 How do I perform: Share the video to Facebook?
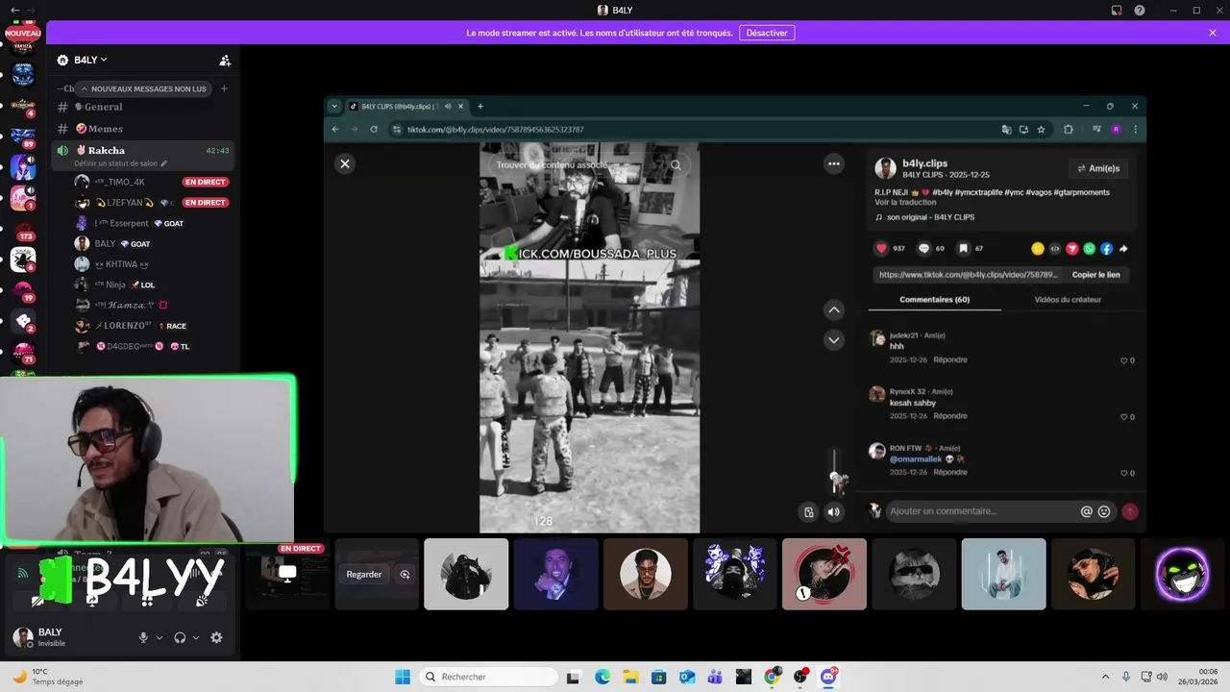[x=1106, y=248]
